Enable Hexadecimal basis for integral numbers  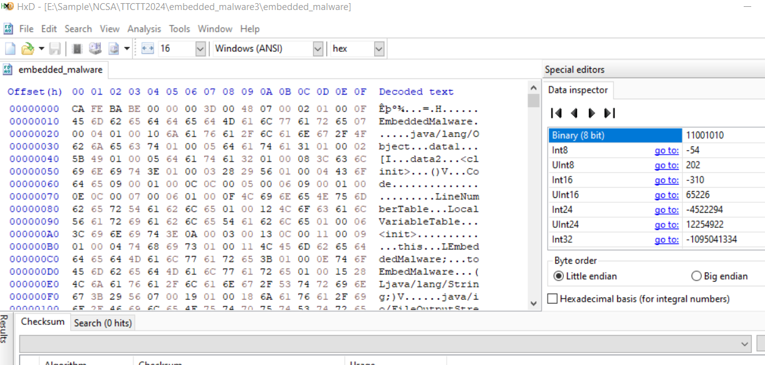coord(638,299)
